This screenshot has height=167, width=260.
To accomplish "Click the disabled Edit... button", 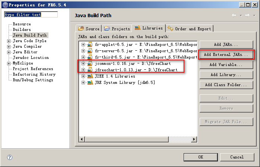I will [226, 98].
